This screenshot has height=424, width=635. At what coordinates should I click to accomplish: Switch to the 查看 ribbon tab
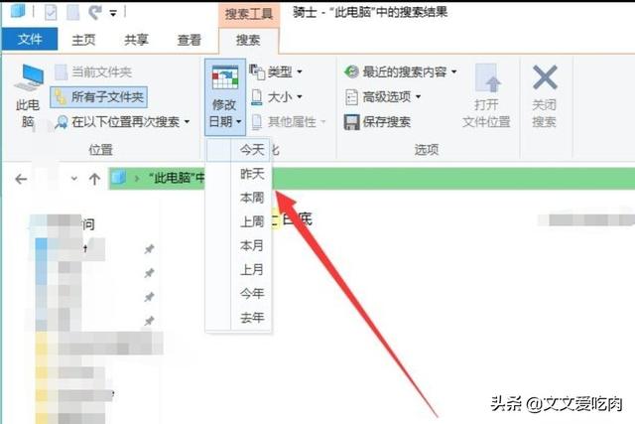tap(190, 40)
